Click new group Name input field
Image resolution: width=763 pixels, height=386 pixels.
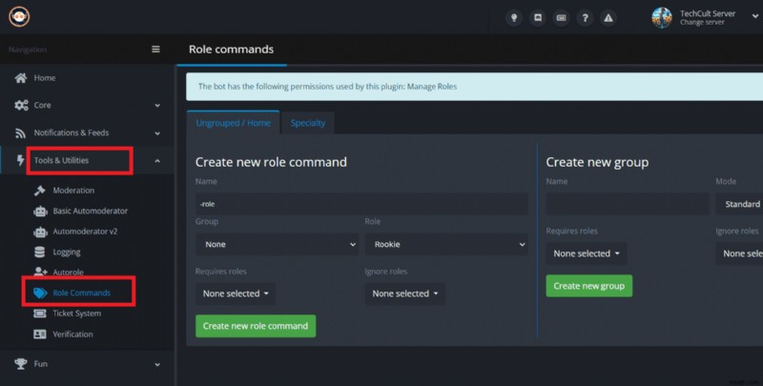pos(628,204)
